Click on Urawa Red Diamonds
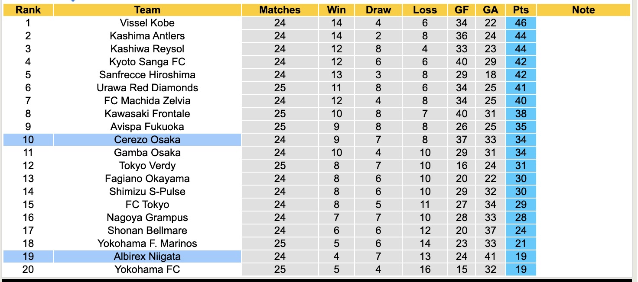This screenshot has height=282, width=638. click(x=147, y=88)
